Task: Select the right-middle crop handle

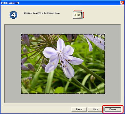Action: point(104,64)
